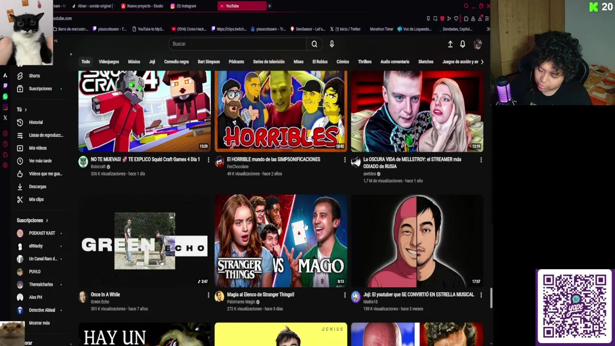Select the Todo filter chip
This screenshot has height=346, width=615.
point(86,62)
